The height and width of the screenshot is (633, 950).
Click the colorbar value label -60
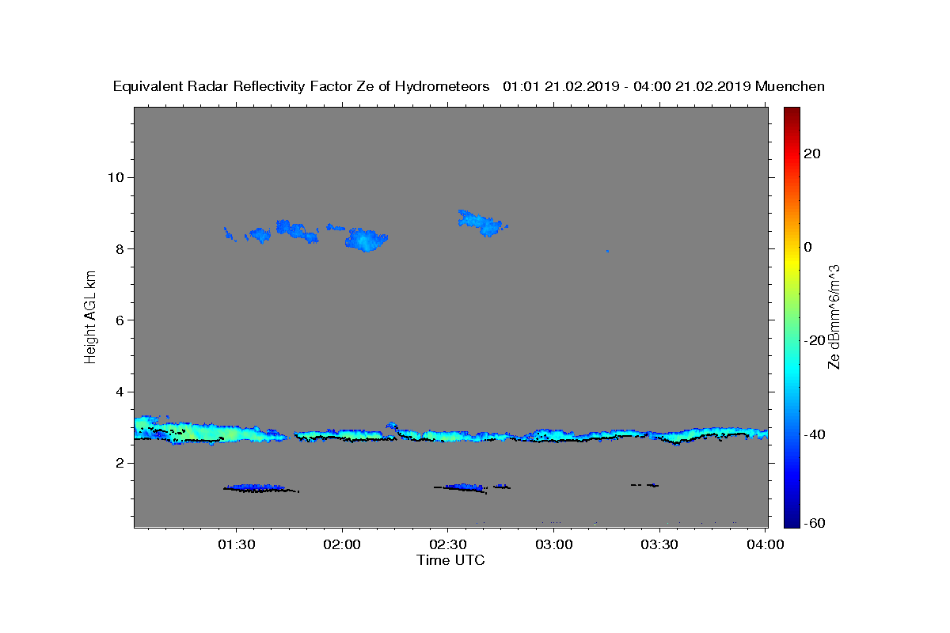pyautogui.click(x=814, y=524)
